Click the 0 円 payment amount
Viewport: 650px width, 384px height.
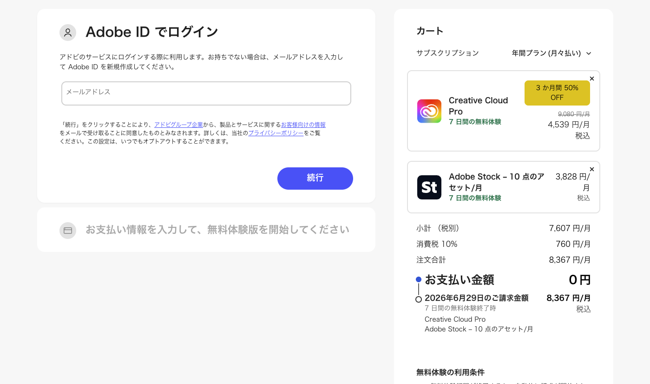[580, 280]
